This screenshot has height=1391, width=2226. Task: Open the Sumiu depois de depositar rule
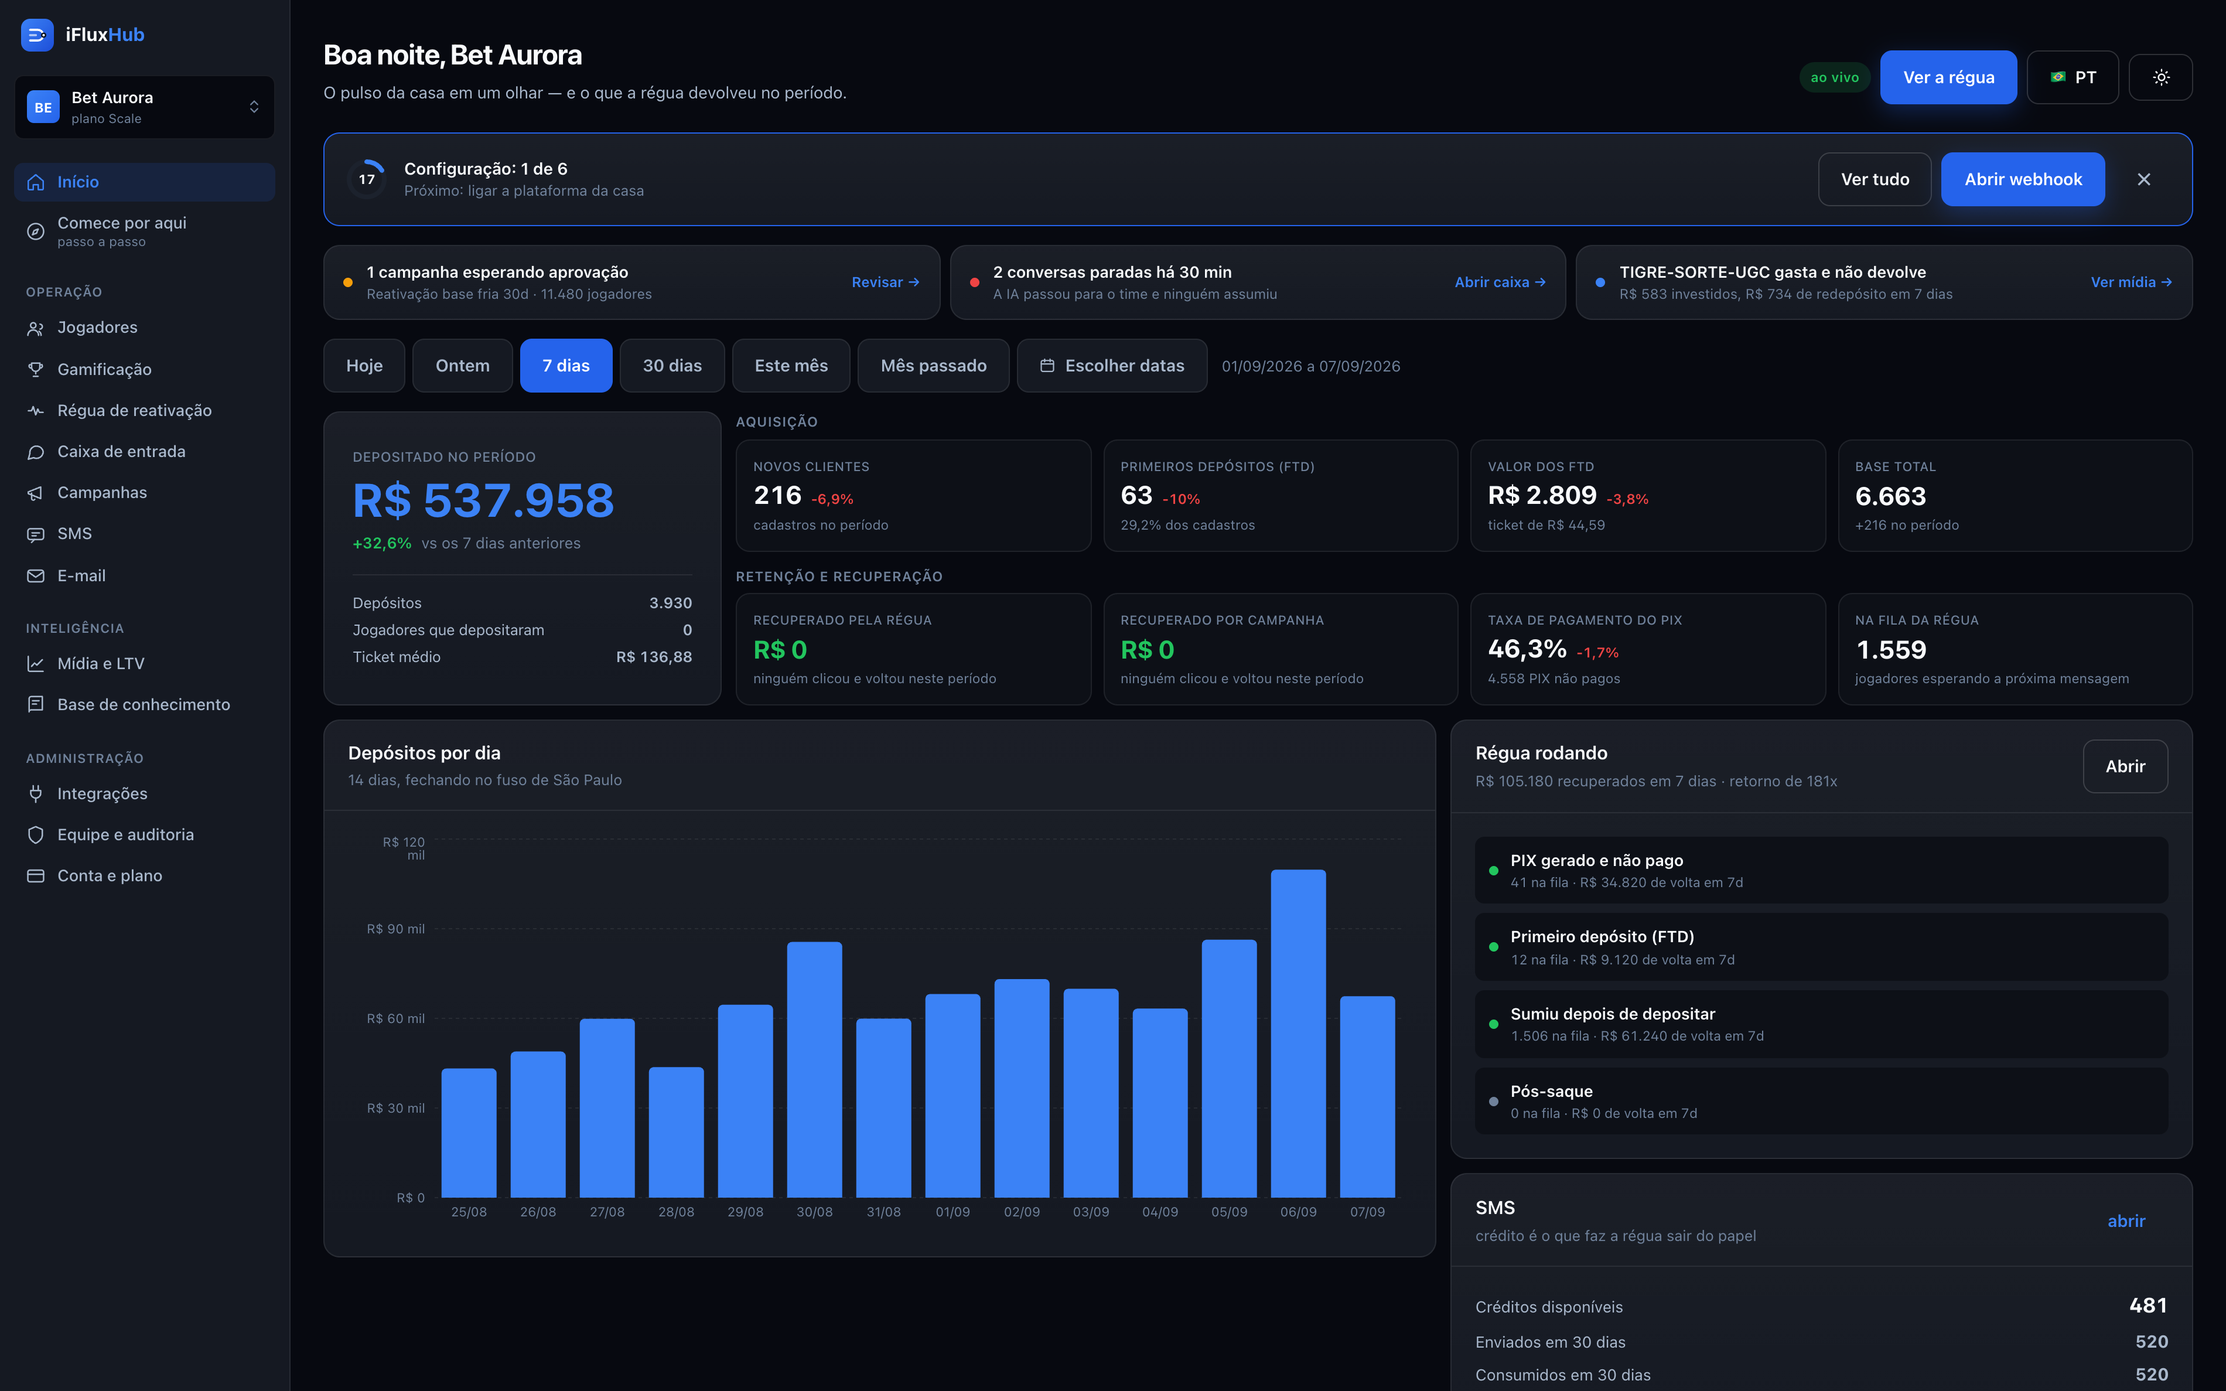click(x=1821, y=1024)
